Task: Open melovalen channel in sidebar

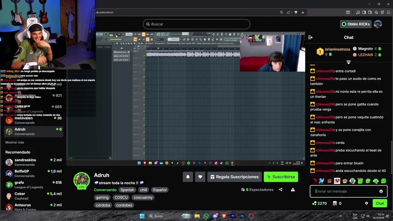Action: tap(33, 120)
